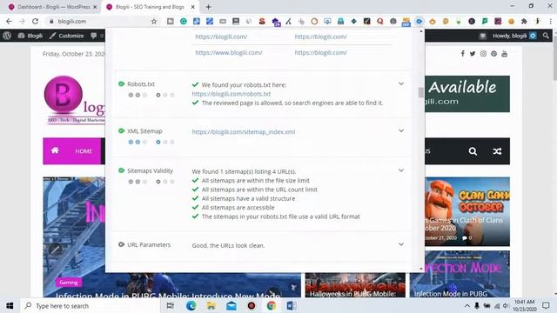Expand the URL Parameters section chevron
This screenshot has height=313, width=557.
point(401,244)
